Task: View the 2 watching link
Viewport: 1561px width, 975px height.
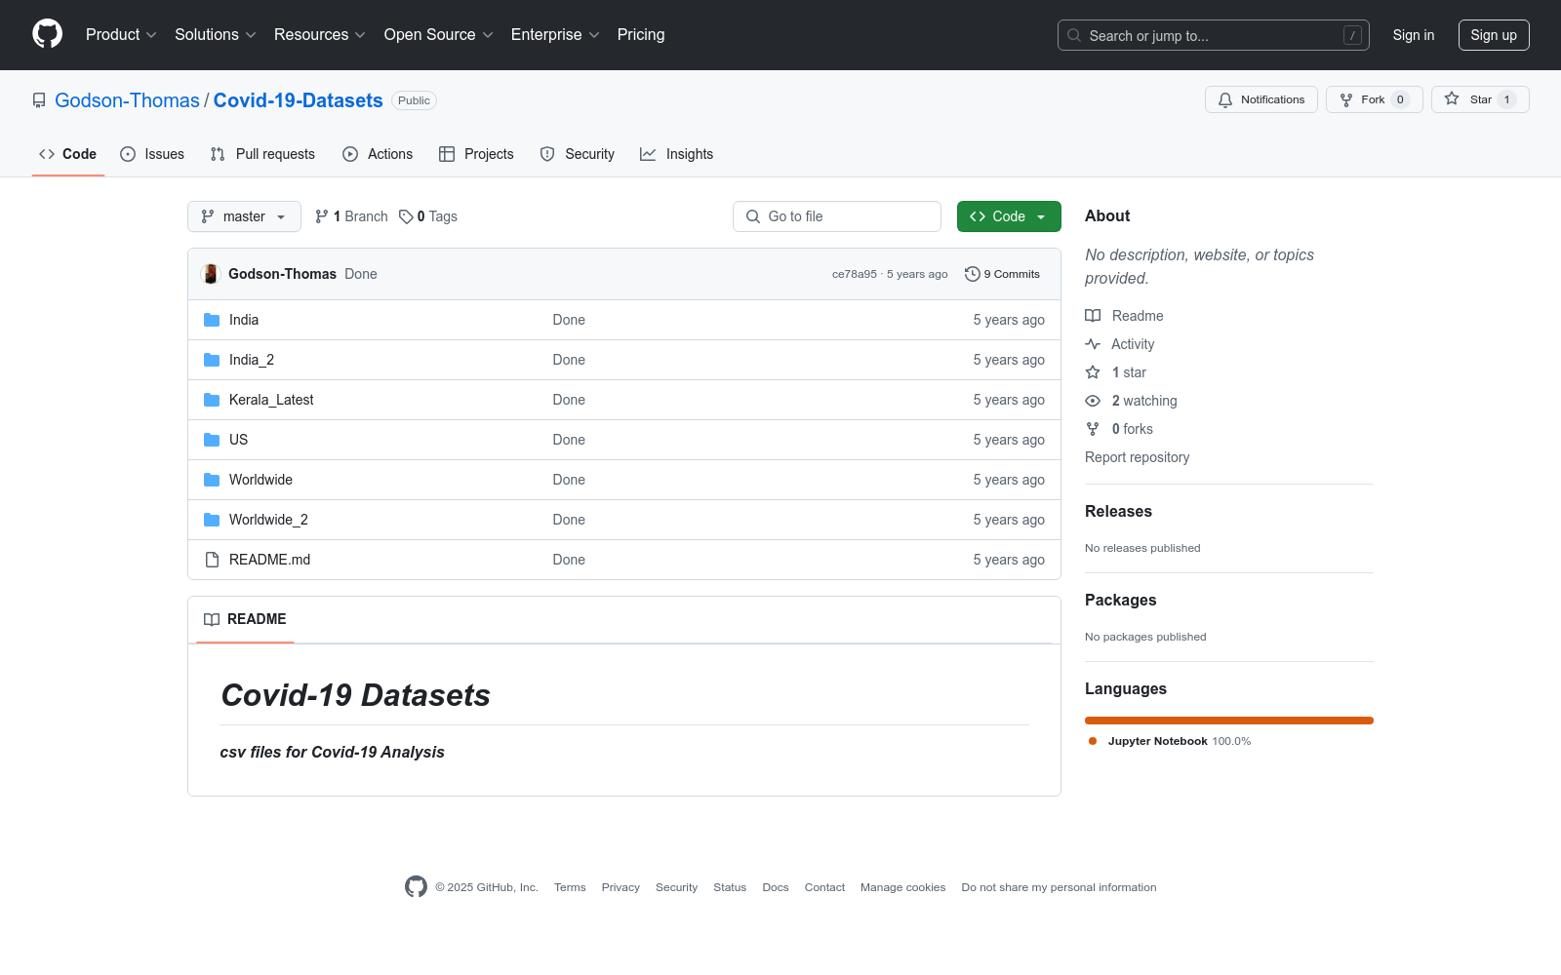Action: [1132, 401]
